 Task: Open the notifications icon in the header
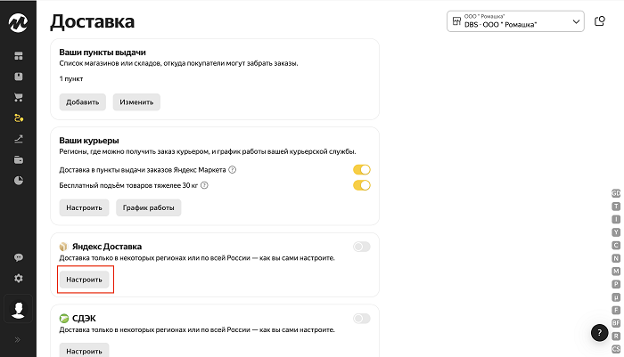click(x=600, y=21)
